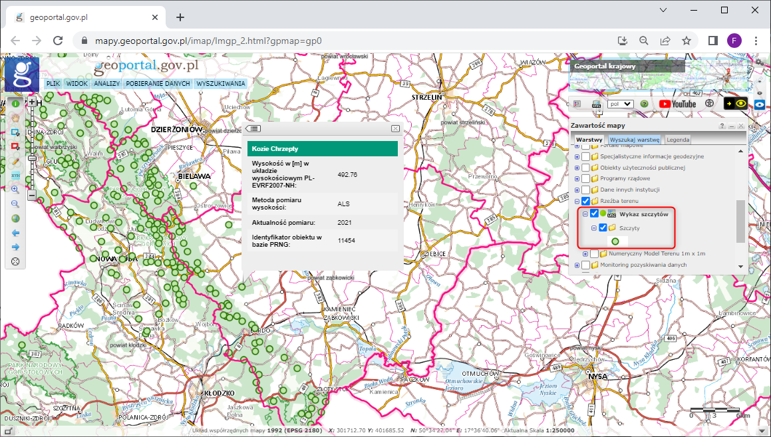Enable Numeryczny Model Terenu 1m x 1m

point(594,253)
